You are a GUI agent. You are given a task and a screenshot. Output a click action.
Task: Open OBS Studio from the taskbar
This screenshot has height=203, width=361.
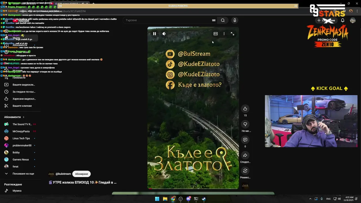coord(181,199)
